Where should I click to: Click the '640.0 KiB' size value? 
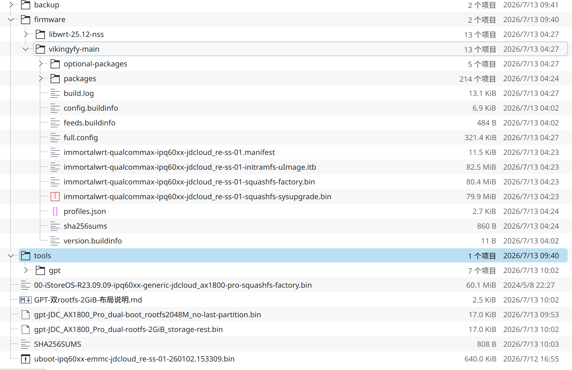coord(480,359)
